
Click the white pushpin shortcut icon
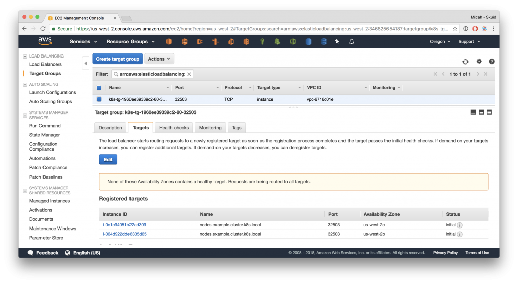pos(337,41)
